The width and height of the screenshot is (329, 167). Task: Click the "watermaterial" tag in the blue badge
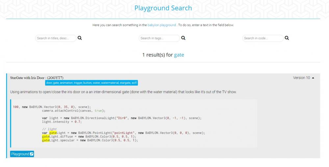[x=110, y=83]
